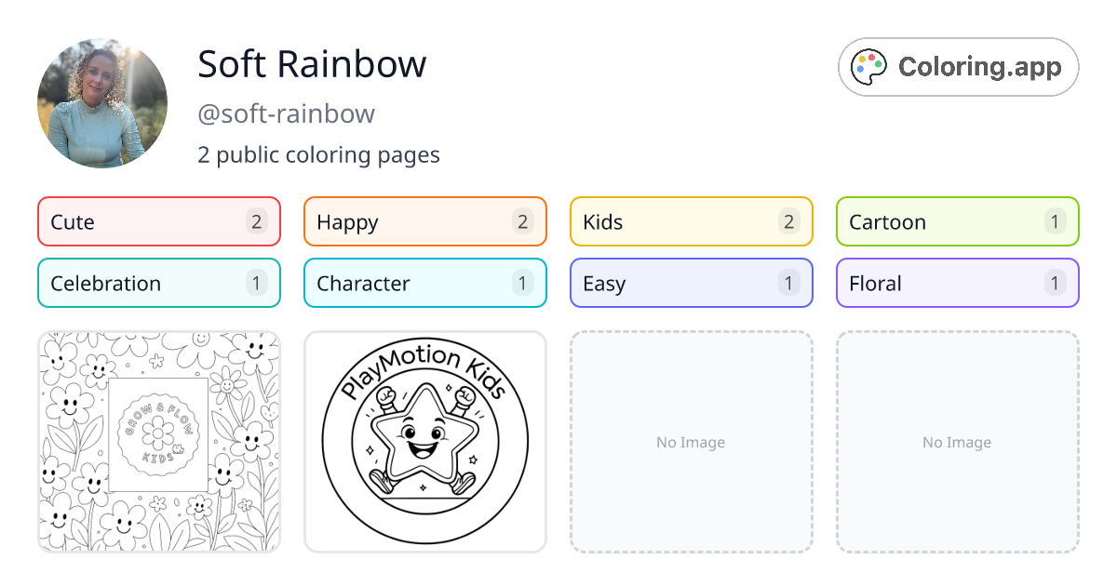
Task: Click the paint palette speech bubble icon
Action: [868, 66]
